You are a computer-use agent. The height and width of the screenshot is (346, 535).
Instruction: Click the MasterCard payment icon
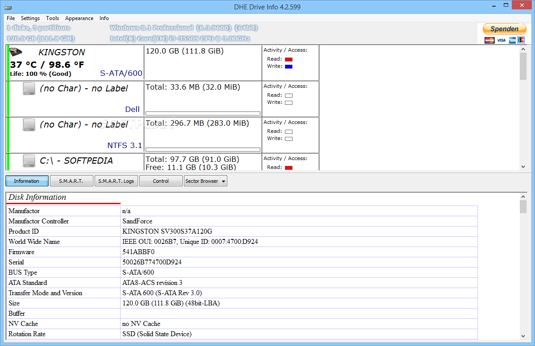(x=489, y=40)
